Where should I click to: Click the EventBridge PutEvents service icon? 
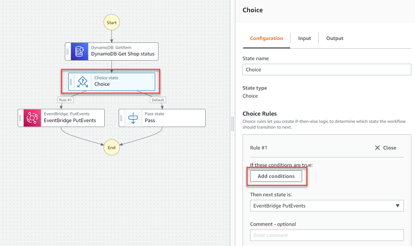pos(32,118)
